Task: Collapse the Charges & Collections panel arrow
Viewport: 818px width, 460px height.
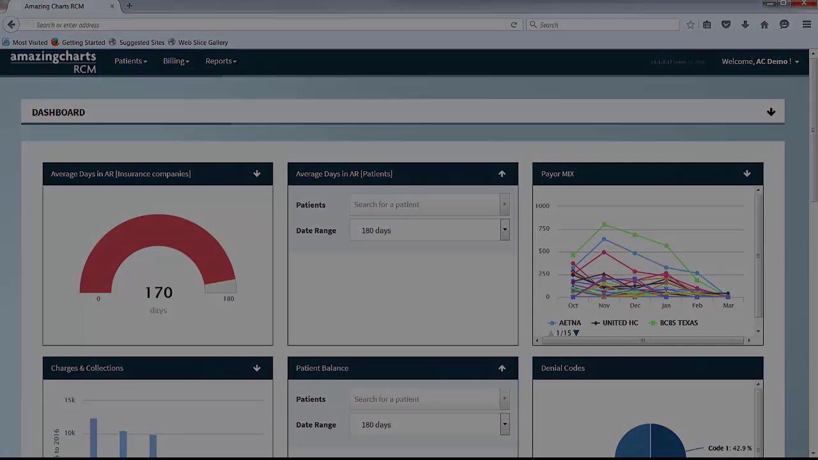Action: (257, 368)
